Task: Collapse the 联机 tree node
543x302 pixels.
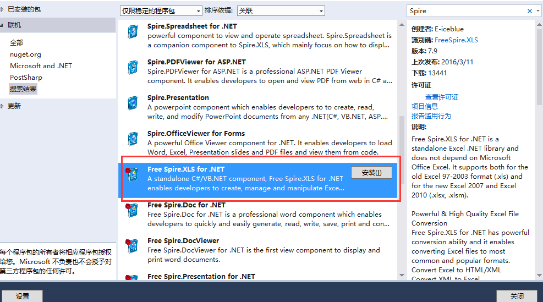Action: coord(2,25)
